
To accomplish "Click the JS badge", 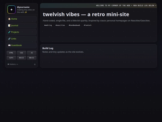I will 31,53.
